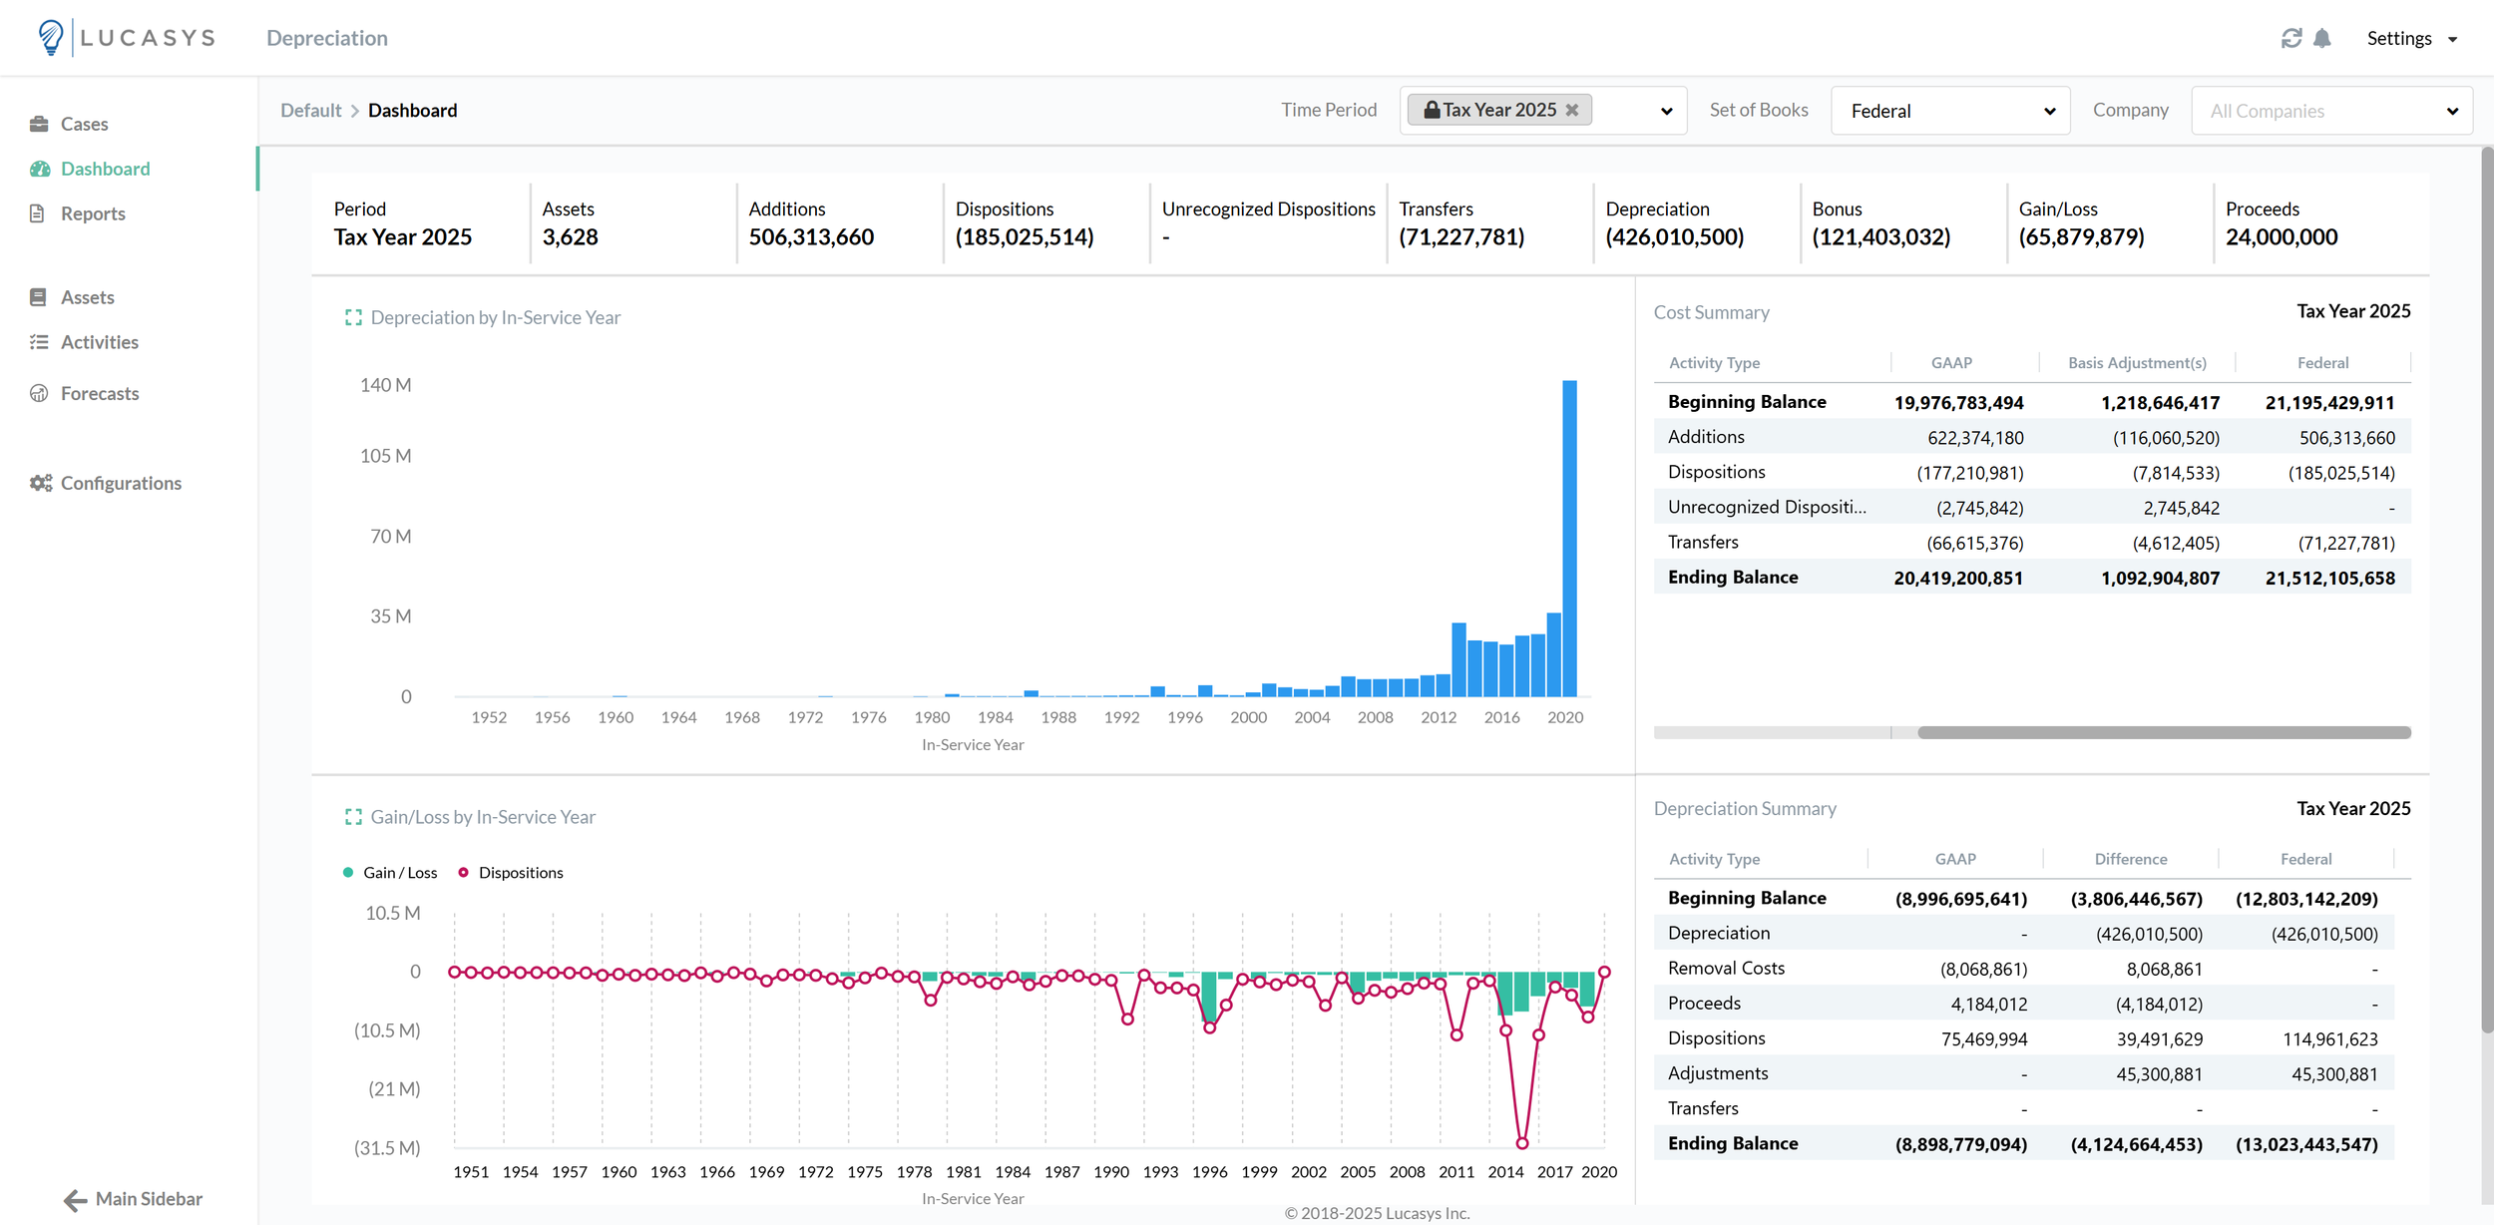Open the Time Period dropdown arrow
This screenshot has height=1225, width=2494.
[1666, 111]
